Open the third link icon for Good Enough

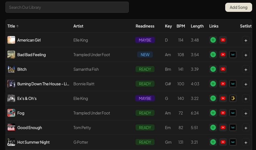point(233,127)
